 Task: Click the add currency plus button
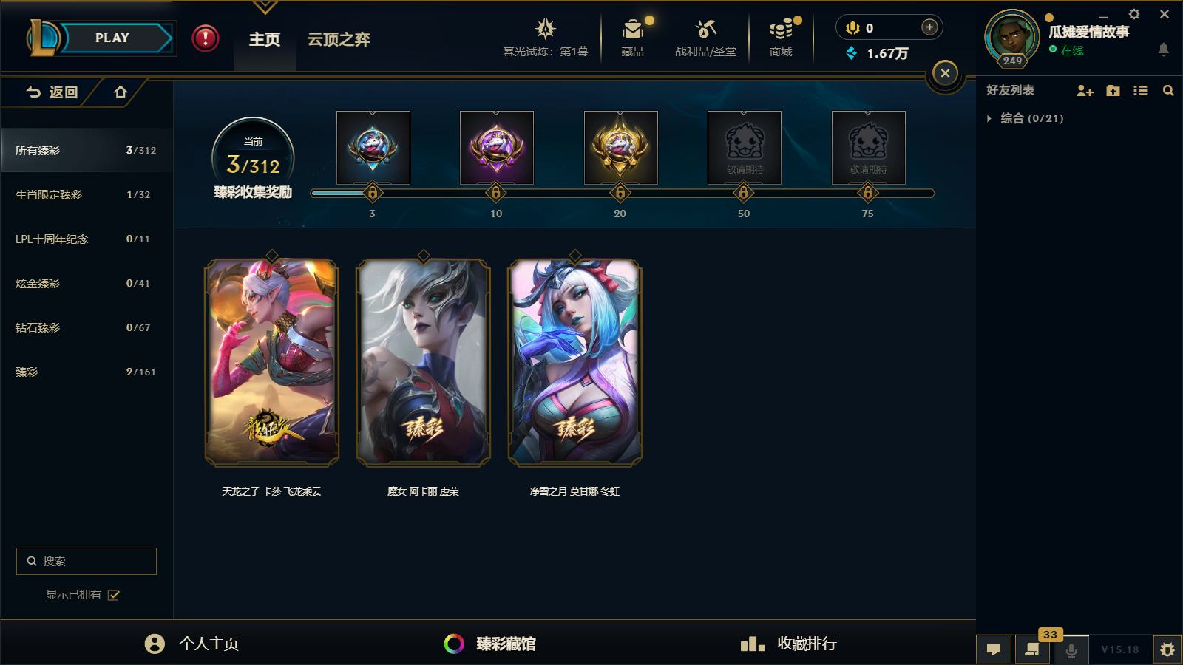(929, 27)
